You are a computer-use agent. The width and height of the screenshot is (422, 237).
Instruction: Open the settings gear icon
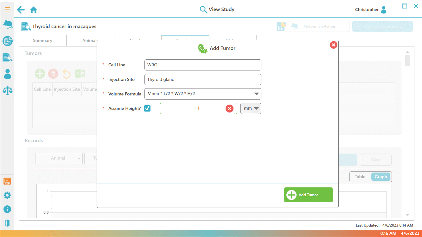tap(7, 195)
